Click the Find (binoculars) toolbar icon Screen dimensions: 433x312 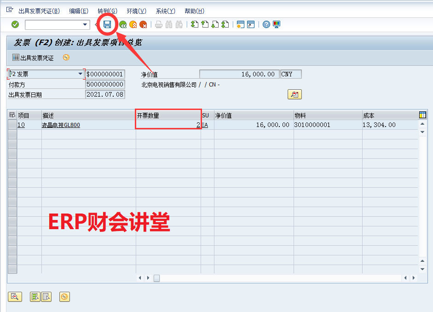[x=169, y=24]
